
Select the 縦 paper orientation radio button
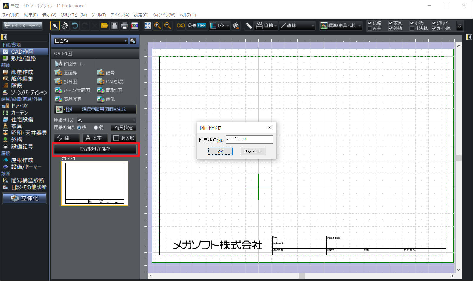tap(96, 128)
